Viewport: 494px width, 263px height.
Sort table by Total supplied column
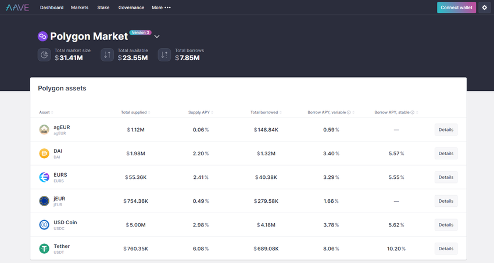(x=135, y=112)
